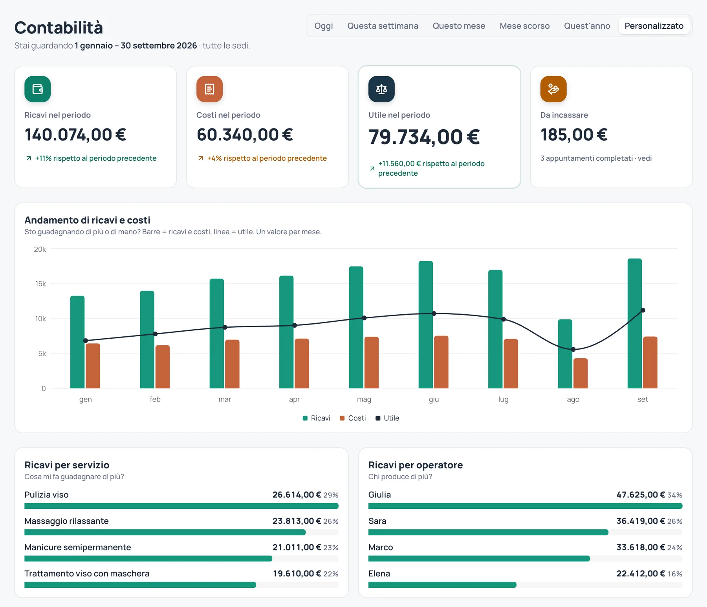Viewport: 707px width, 607px height.
Task: Click 'Trattamento viso con maschera' label
Action: 87,574
